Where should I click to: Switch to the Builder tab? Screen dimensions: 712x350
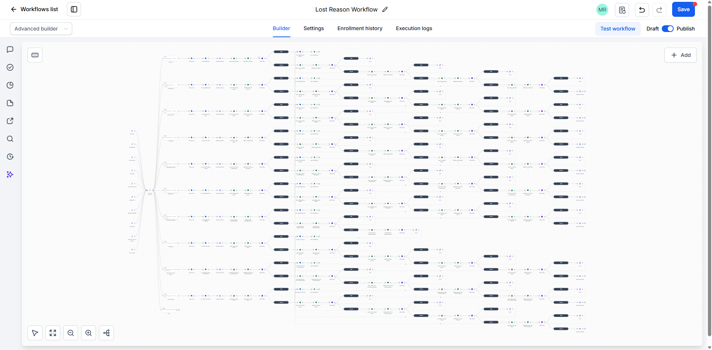(281, 28)
